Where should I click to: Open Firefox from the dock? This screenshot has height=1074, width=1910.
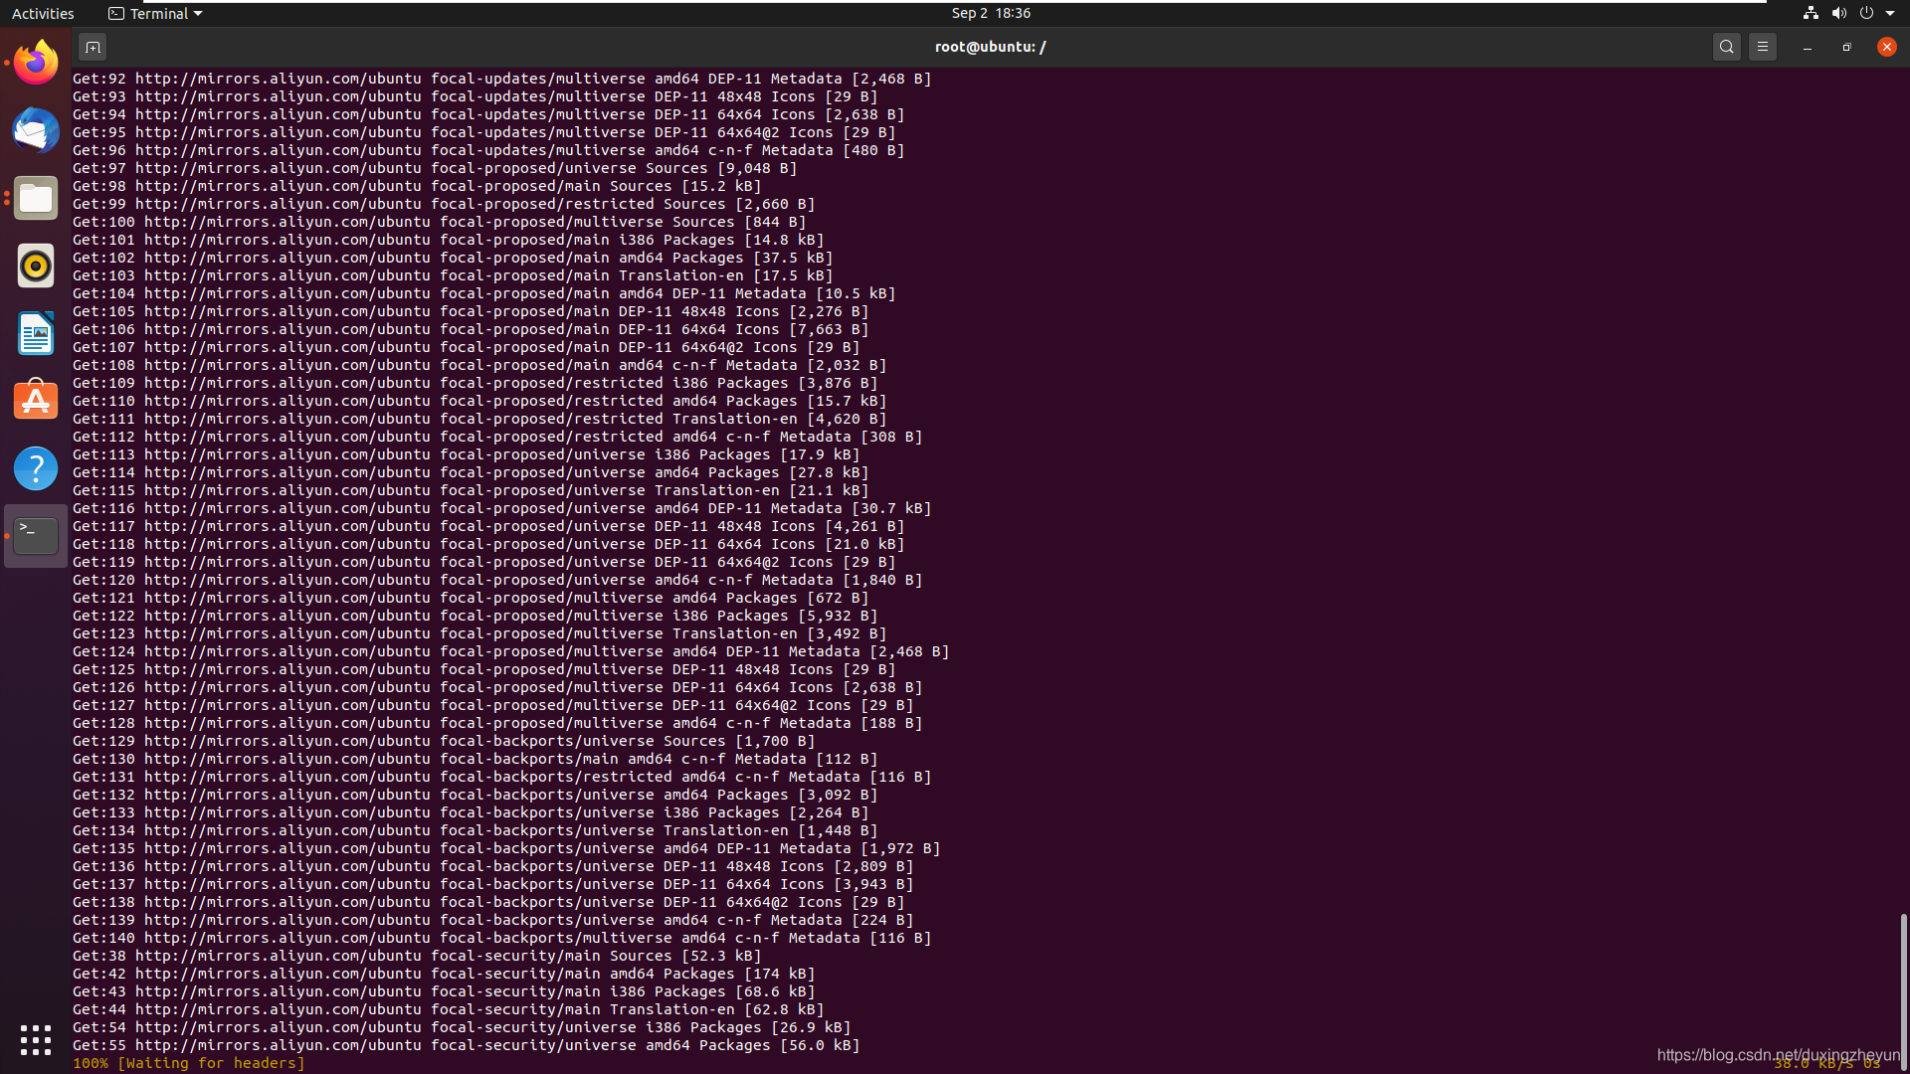[36, 63]
